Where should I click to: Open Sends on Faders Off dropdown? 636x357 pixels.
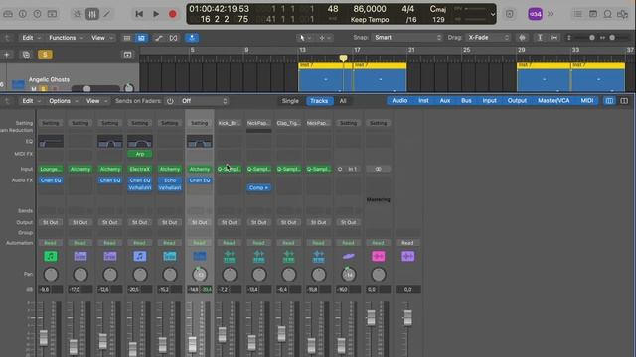[x=204, y=101]
